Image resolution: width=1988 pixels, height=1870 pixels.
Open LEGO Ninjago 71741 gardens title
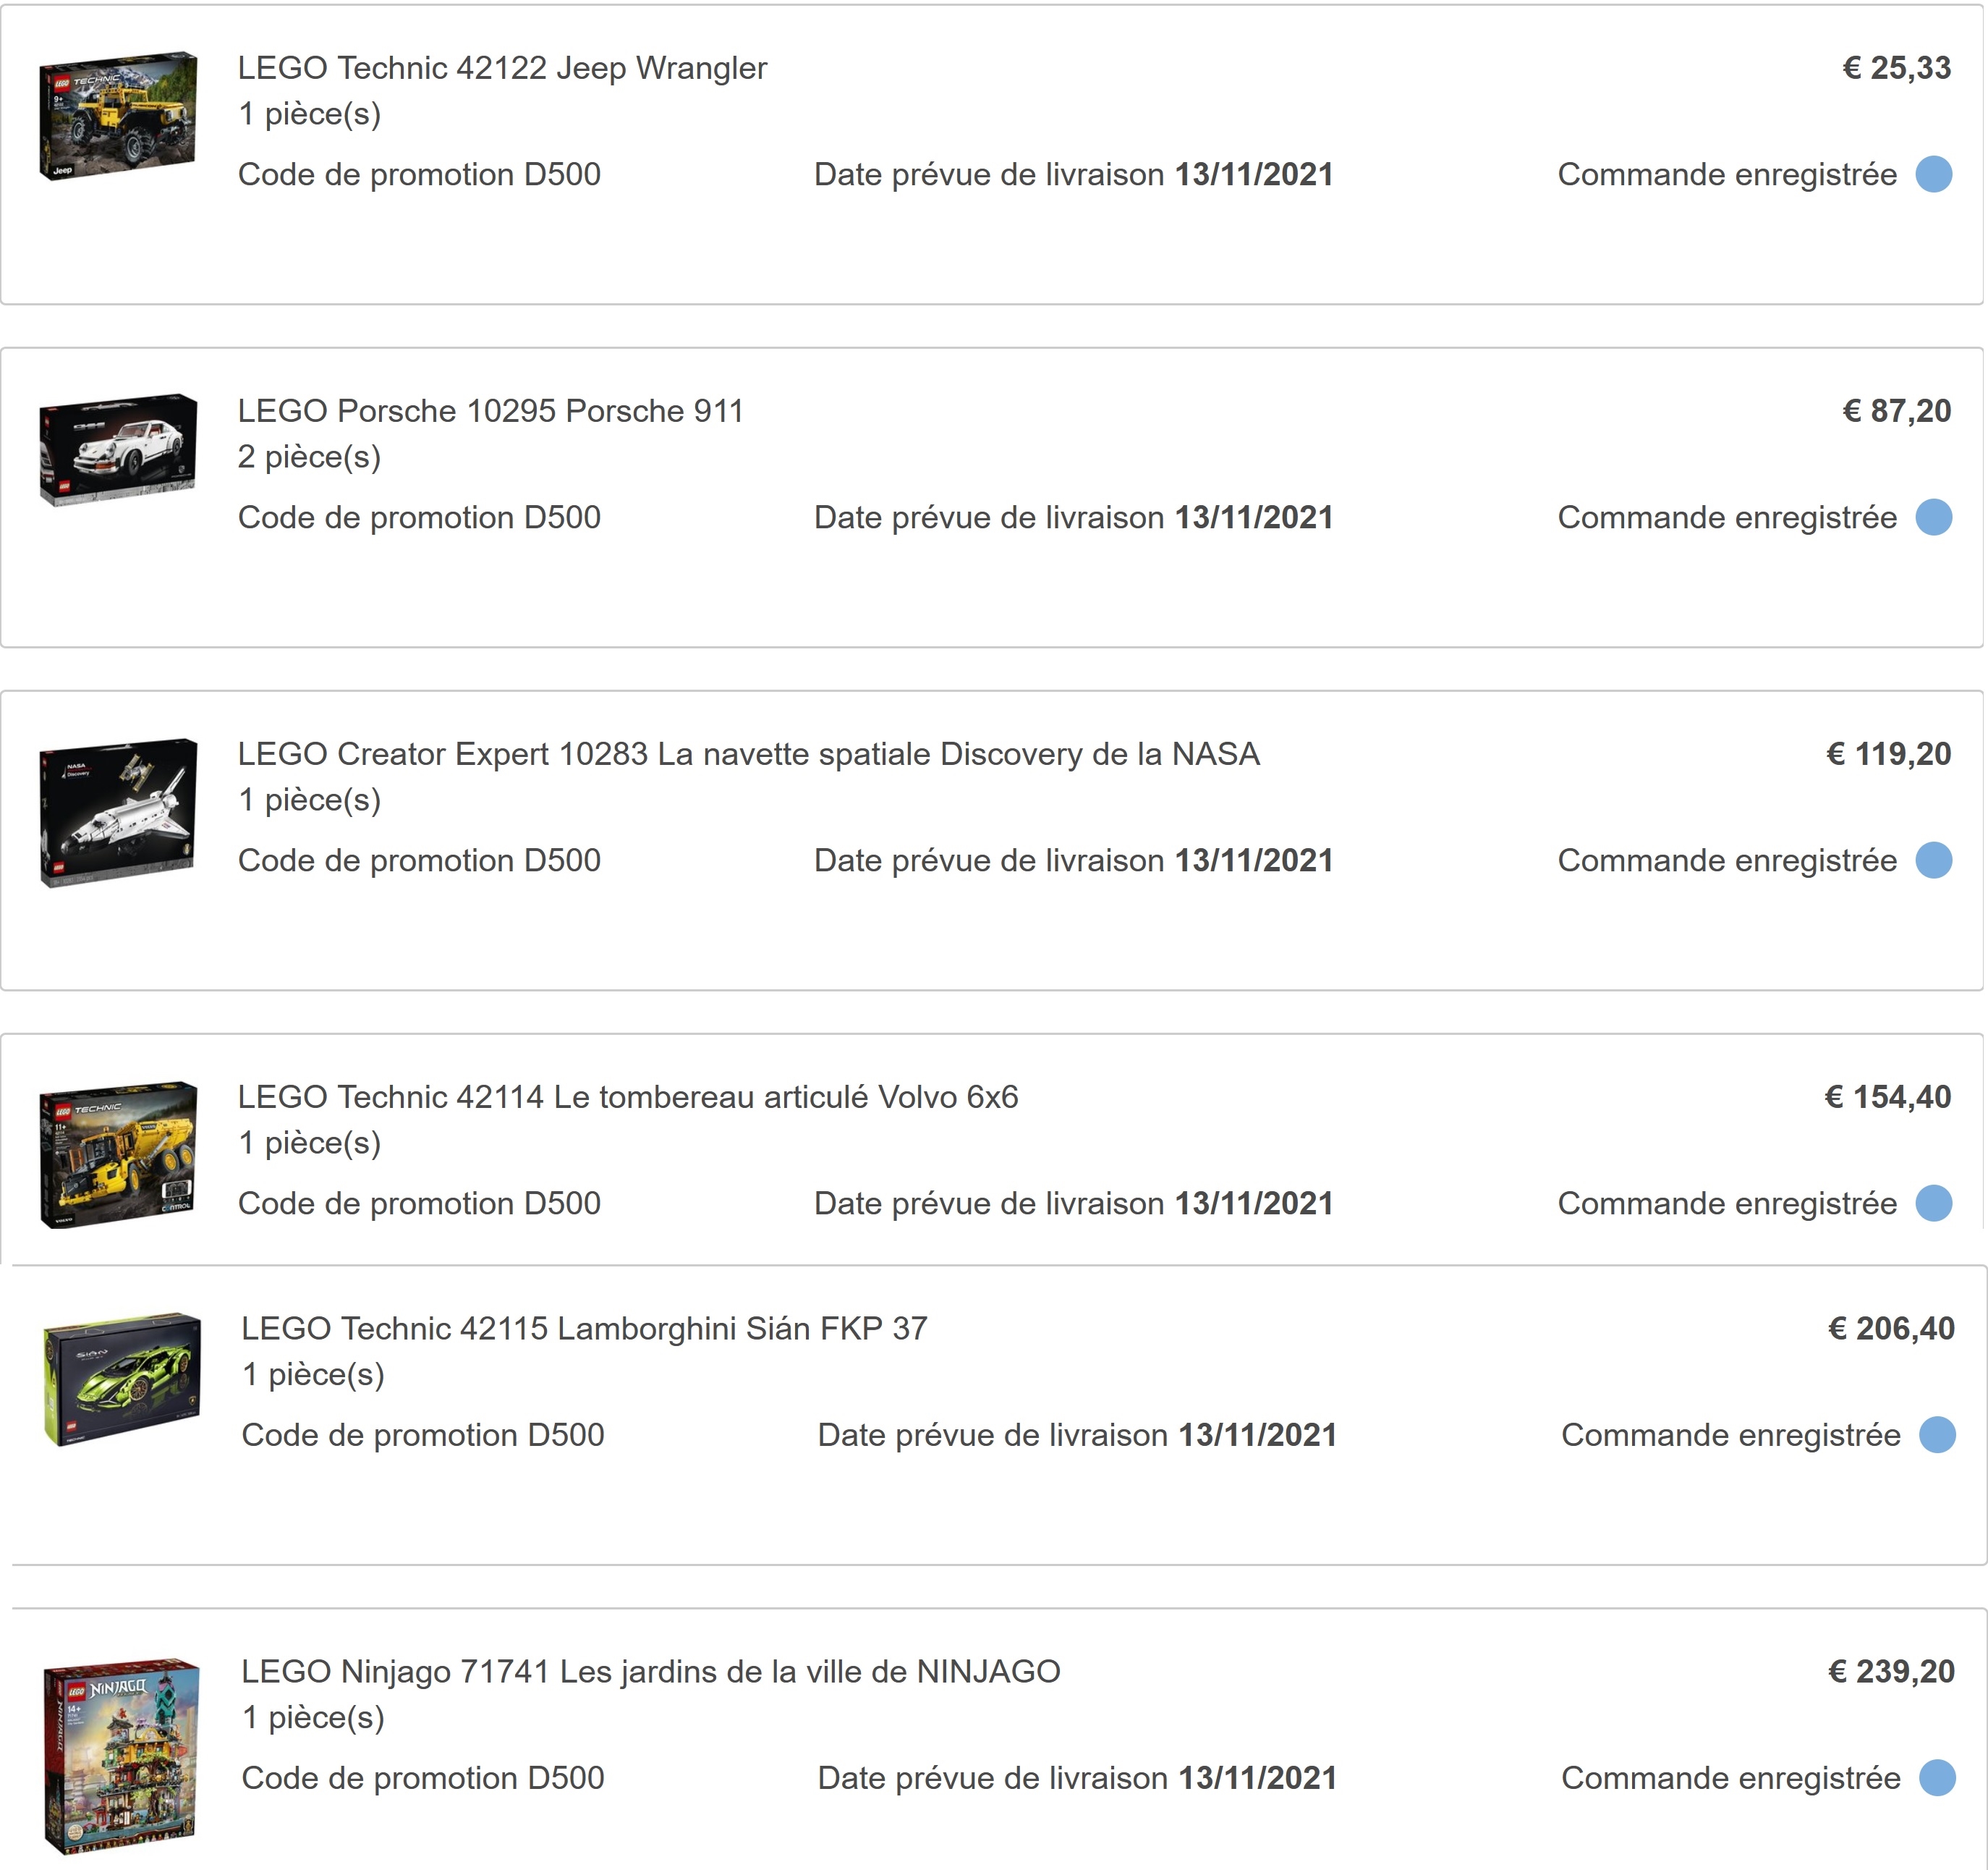[x=651, y=1672]
